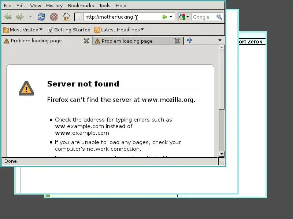Image resolution: width=293 pixels, height=219 pixels.
Task: Open the Edit menu
Action: tap(21, 6)
